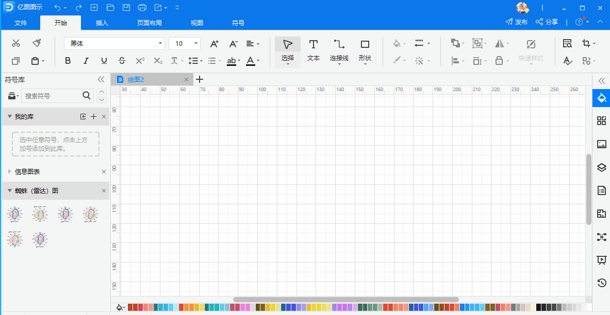The width and height of the screenshot is (610, 315).
Task: Switch to the 符号 ribbon tab
Action: point(238,23)
